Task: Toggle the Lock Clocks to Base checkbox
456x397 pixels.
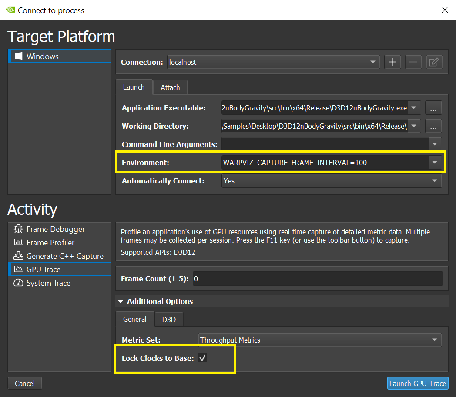Action: point(202,358)
